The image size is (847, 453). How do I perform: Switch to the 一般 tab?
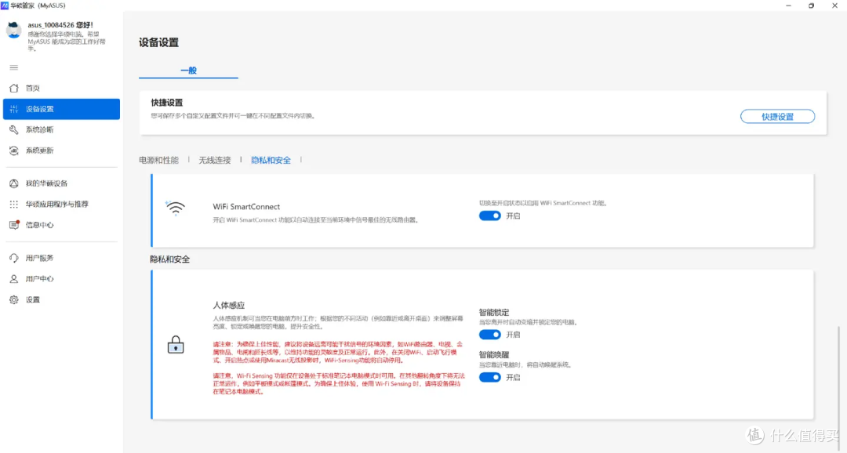(188, 71)
